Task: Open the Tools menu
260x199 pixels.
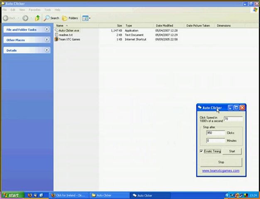Action: (x=47, y=10)
